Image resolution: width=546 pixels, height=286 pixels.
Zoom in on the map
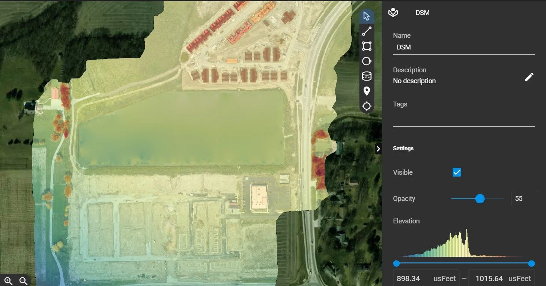8,280
